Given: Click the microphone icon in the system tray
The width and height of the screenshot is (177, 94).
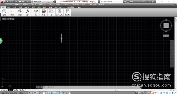Looking at the screenshot, I should pos(164,93).
